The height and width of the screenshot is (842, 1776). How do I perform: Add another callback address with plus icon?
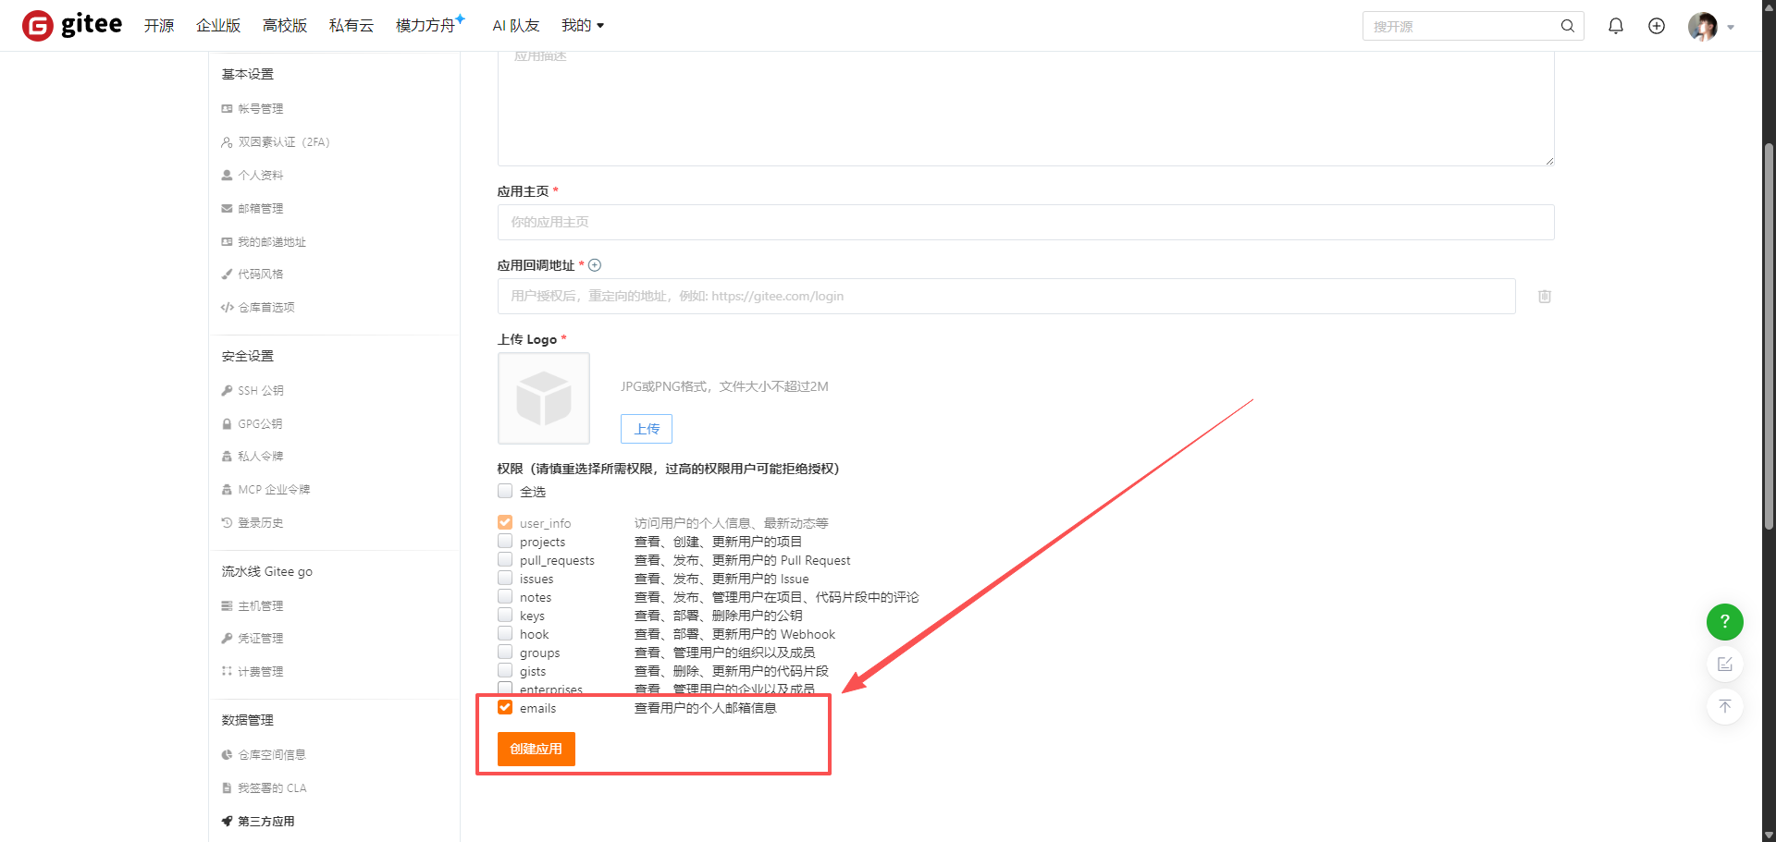point(595,265)
